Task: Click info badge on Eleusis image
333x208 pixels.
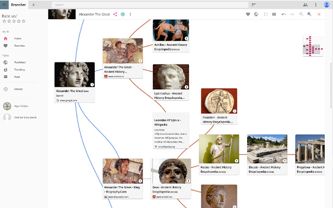Action: (285, 161)
